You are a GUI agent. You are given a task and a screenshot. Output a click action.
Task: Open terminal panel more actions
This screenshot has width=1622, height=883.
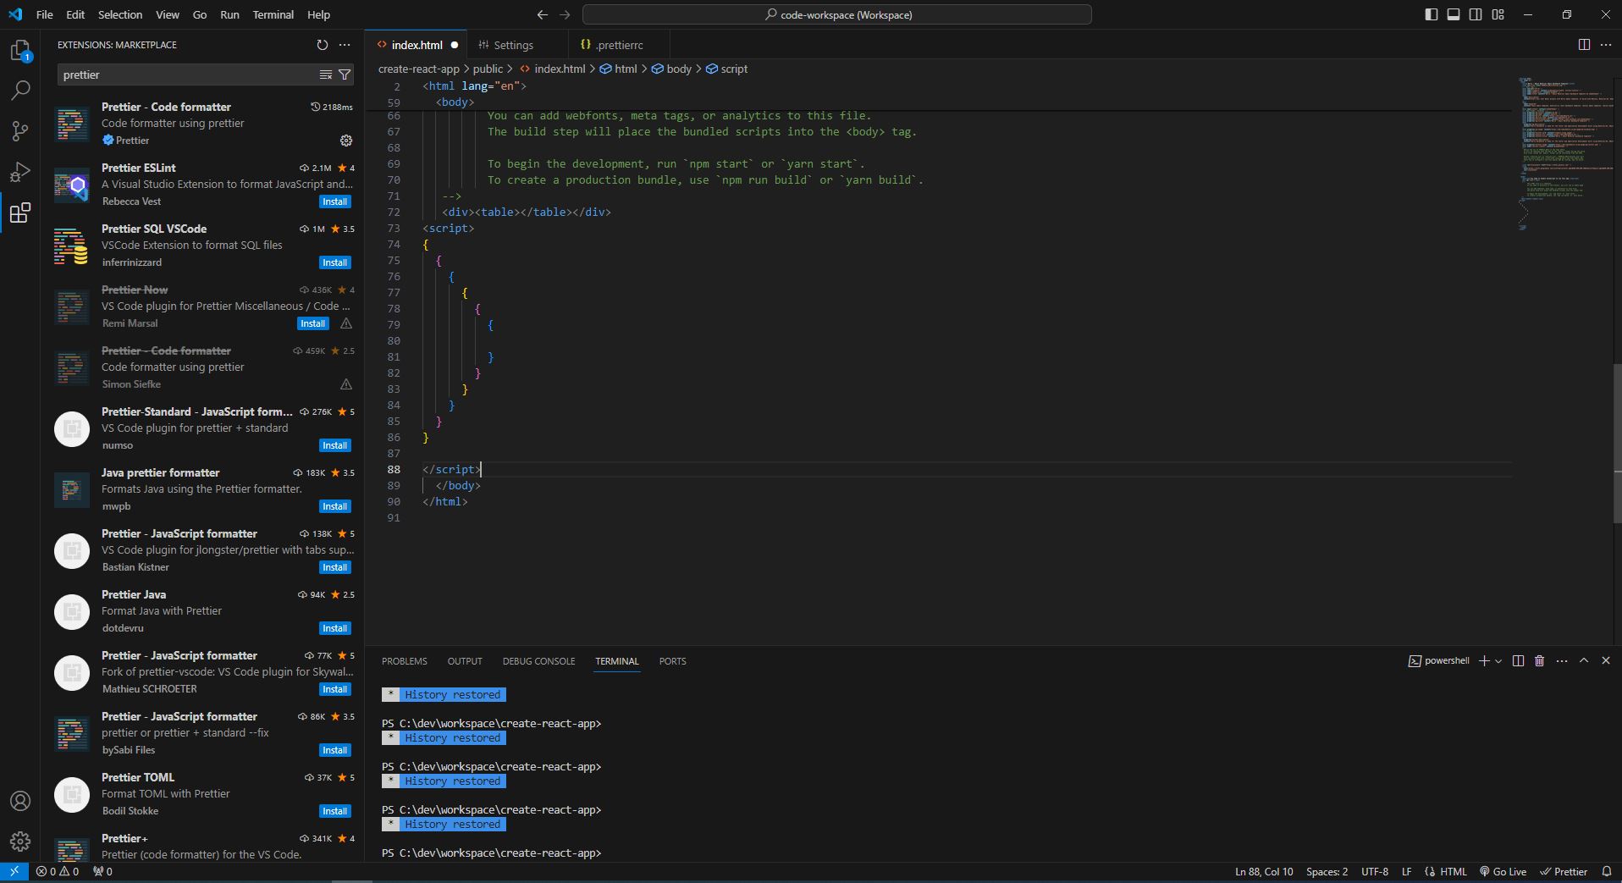tap(1562, 660)
